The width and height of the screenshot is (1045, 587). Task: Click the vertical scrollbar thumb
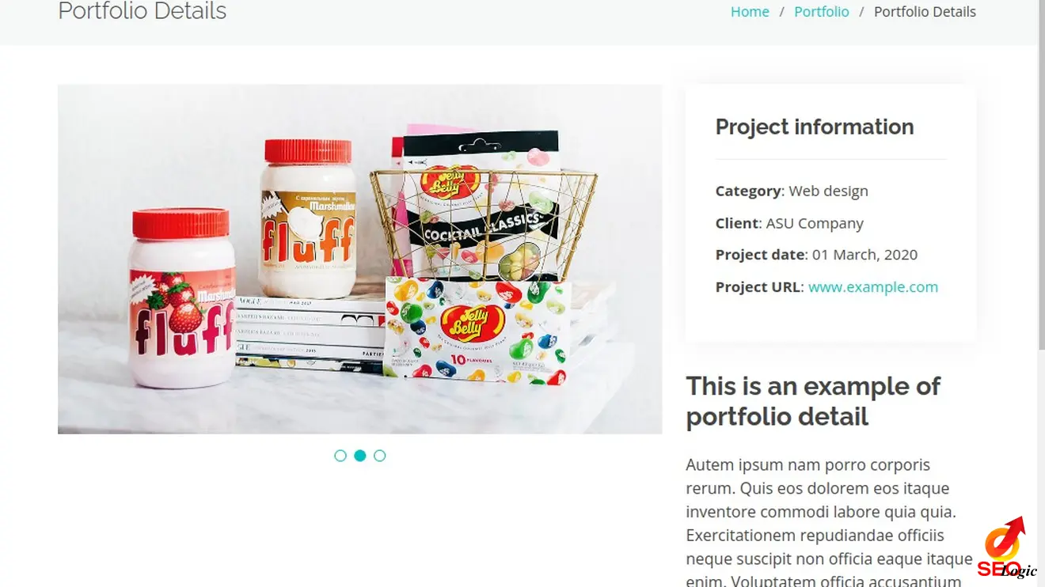coord(1042,174)
